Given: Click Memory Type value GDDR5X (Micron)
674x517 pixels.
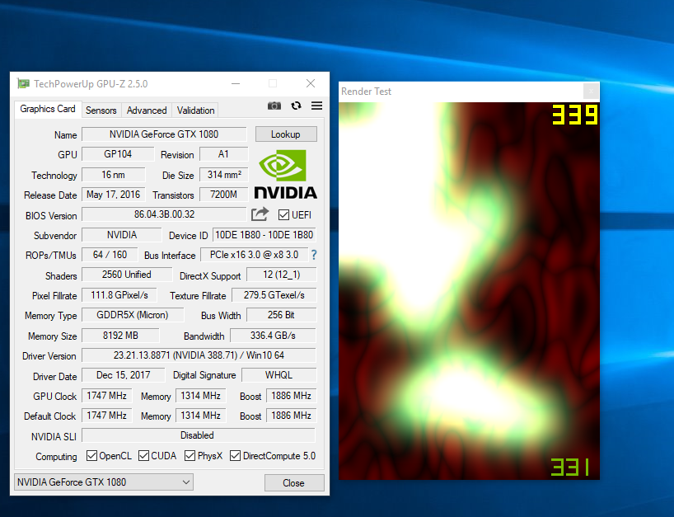Looking at the screenshot, I should [133, 315].
